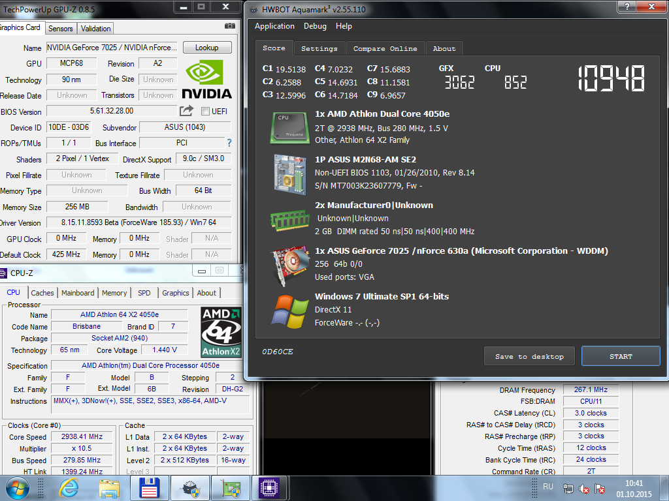Switch to the SPD tab in CPU-Z
669x501 pixels.
point(144,293)
